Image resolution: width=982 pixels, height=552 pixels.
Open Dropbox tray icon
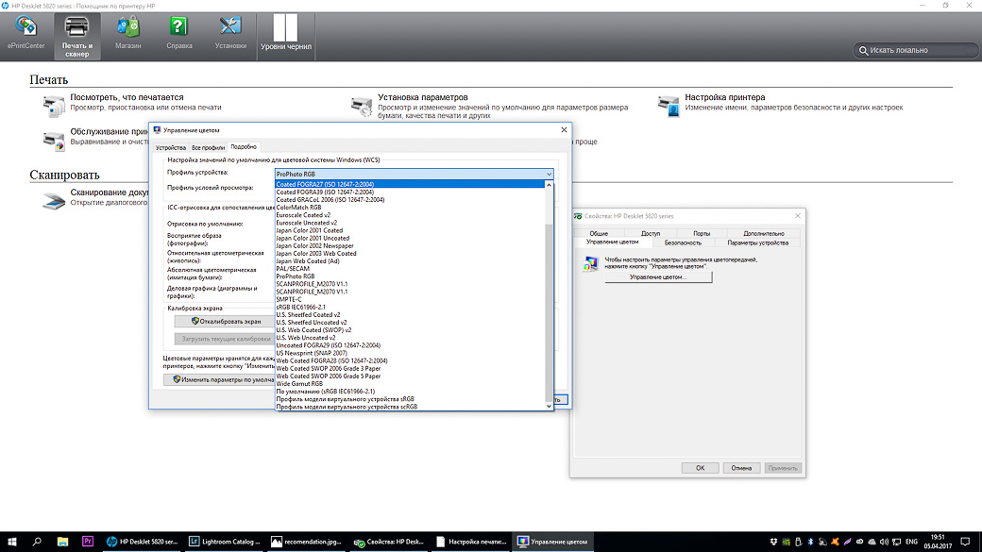773,542
